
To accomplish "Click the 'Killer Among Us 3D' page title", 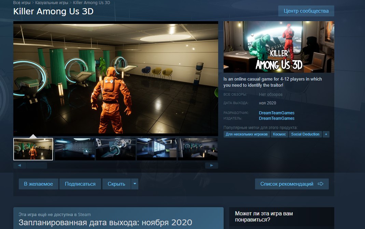I will tap(53, 11).
